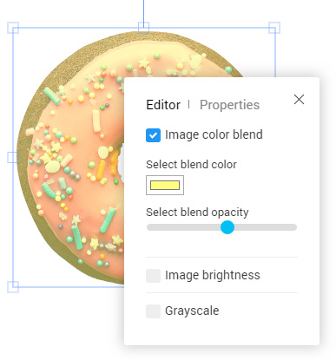Close the image editor popup
The height and width of the screenshot is (360, 336).
(299, 100)
